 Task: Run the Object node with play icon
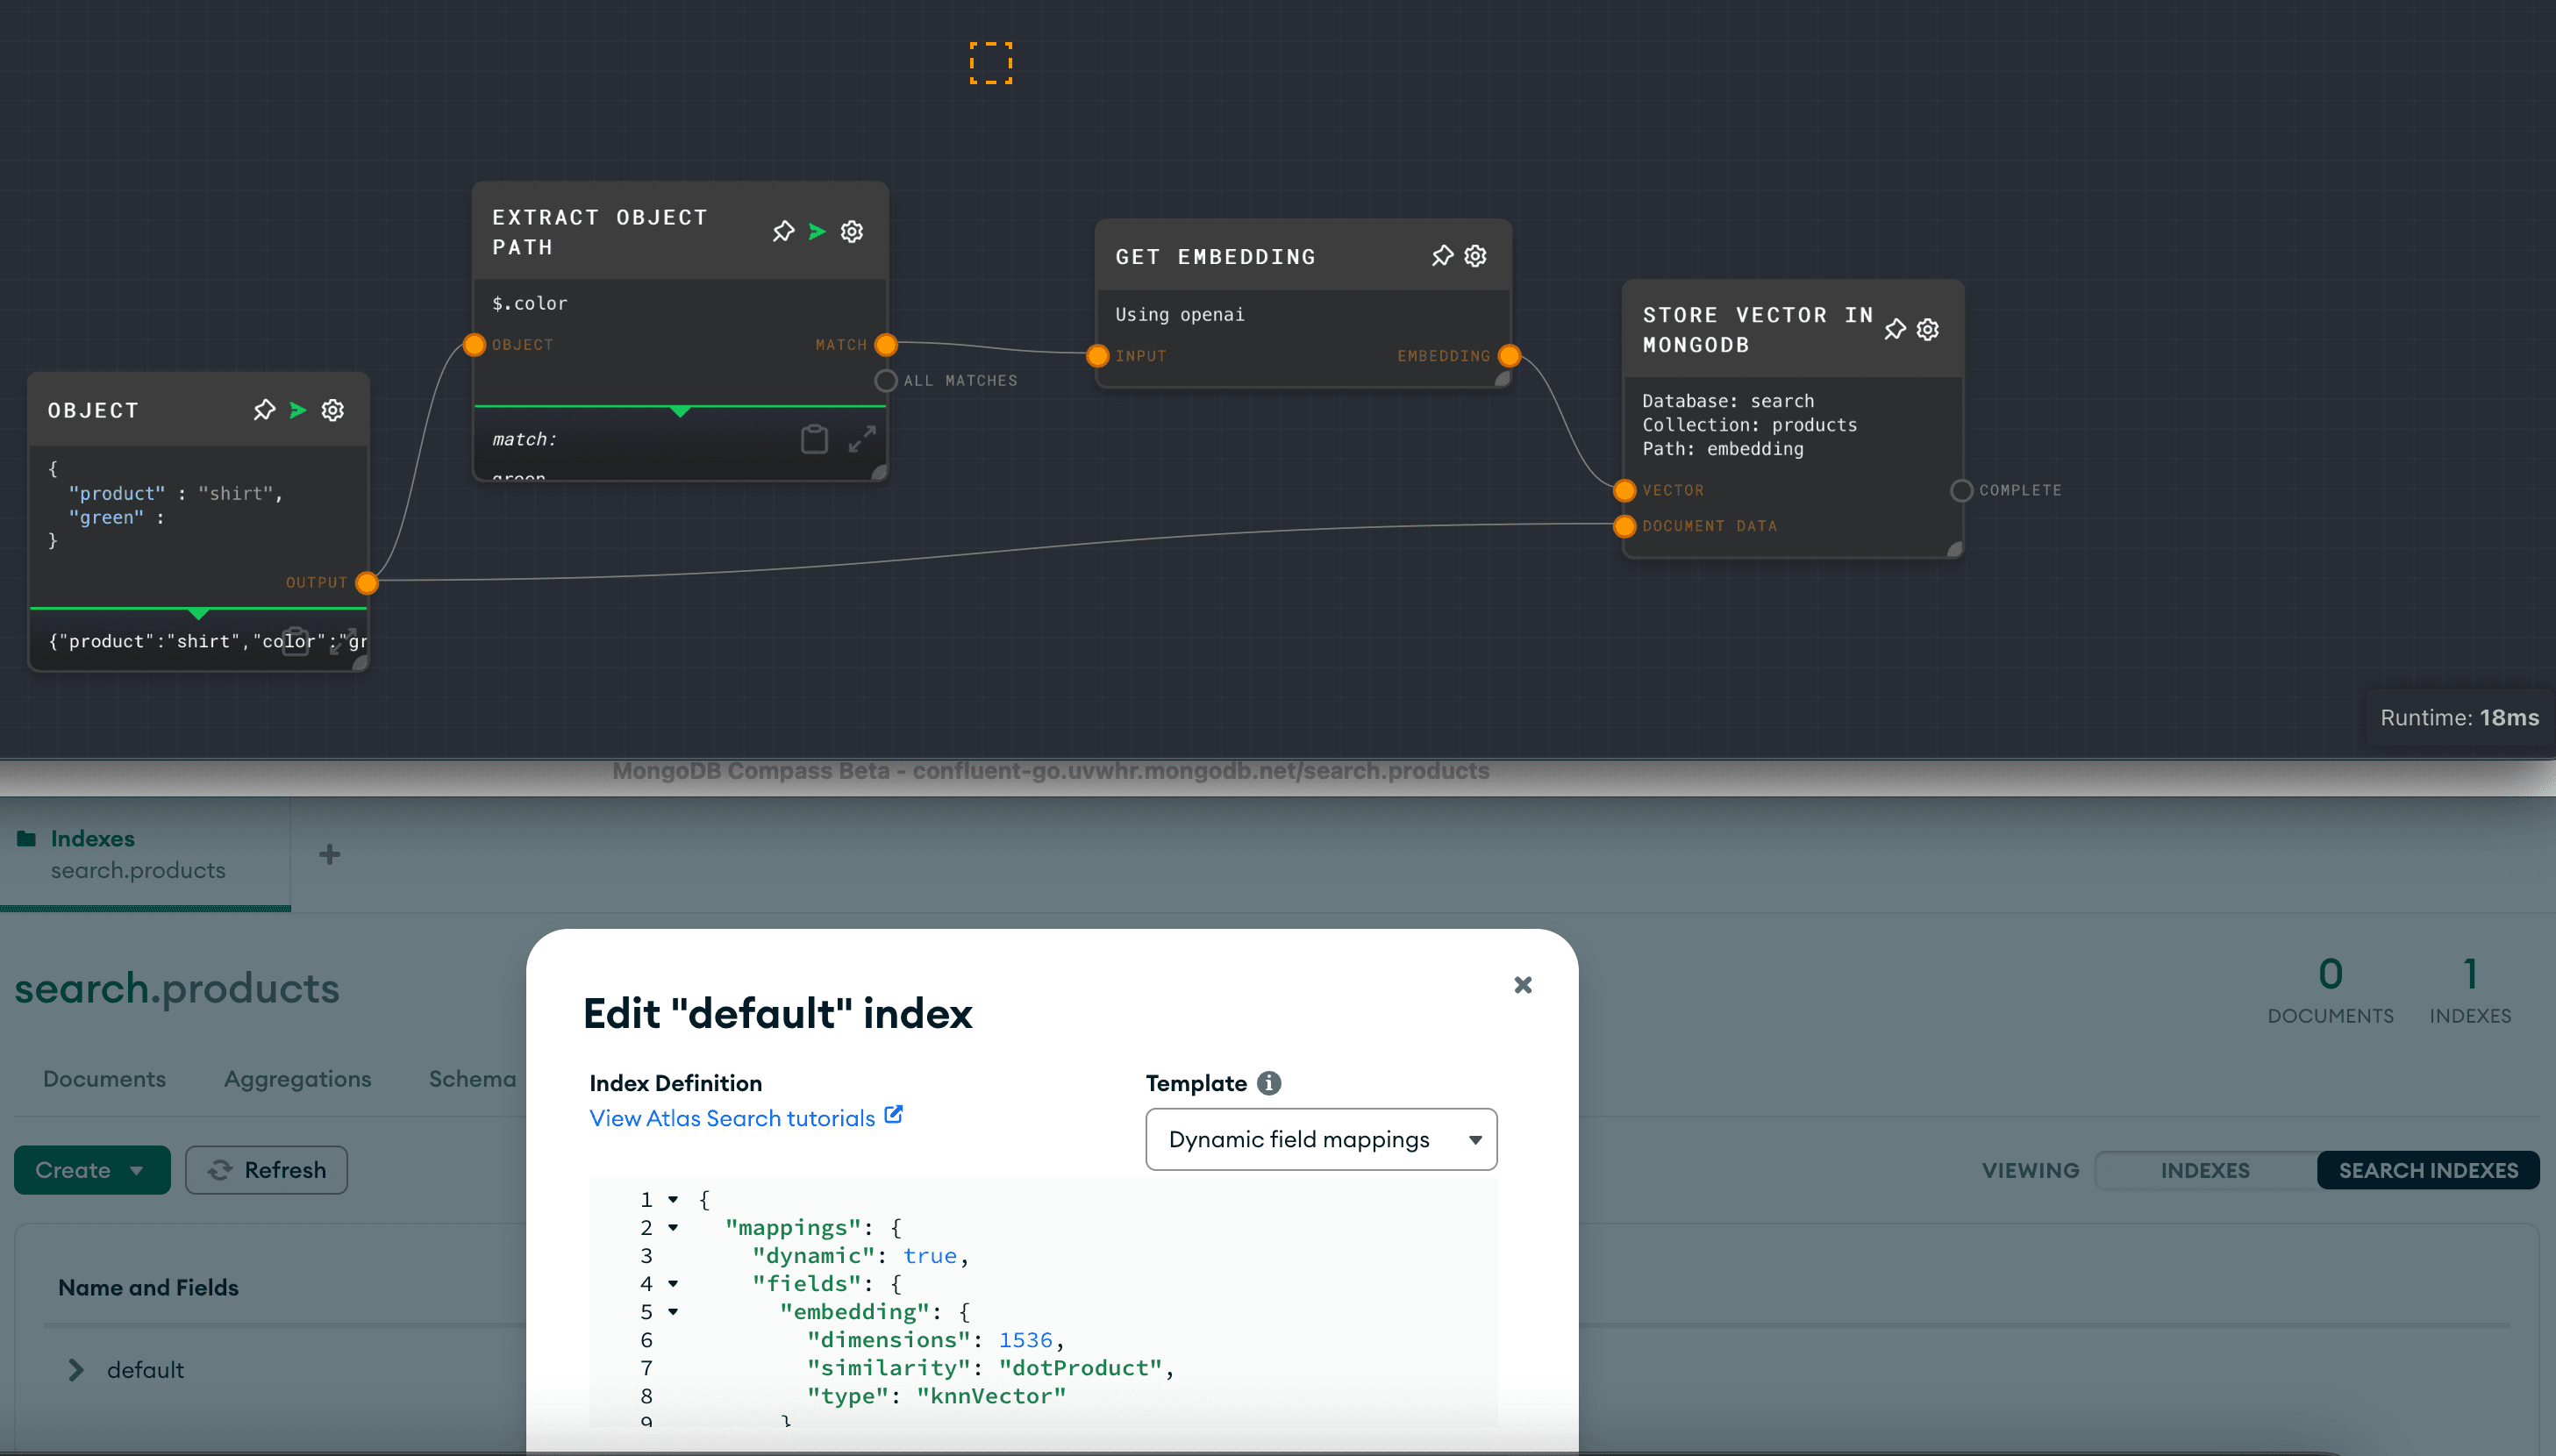(x=298, y=410)
